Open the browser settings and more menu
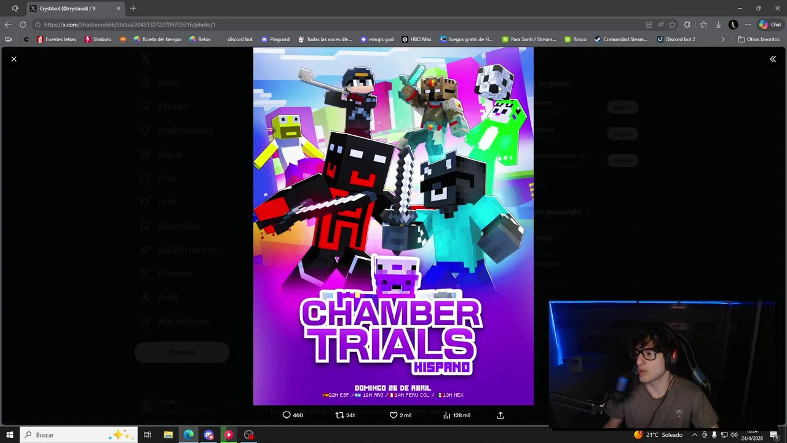787x443 pixels. click(x=748, y=25)
